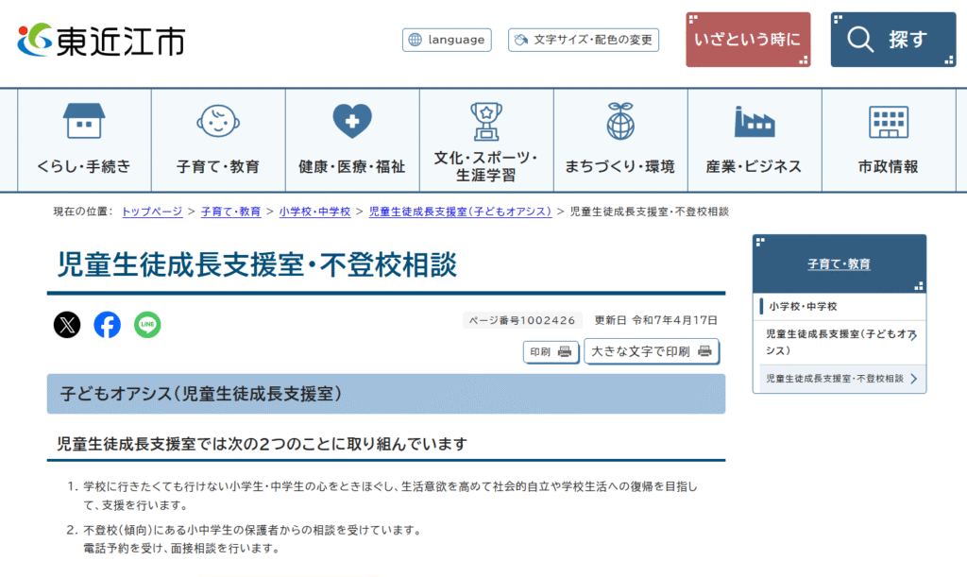Open 文字サイズ・配色の変更 settings
Viewport: 967px width, 577px height.
coord(583,40)
